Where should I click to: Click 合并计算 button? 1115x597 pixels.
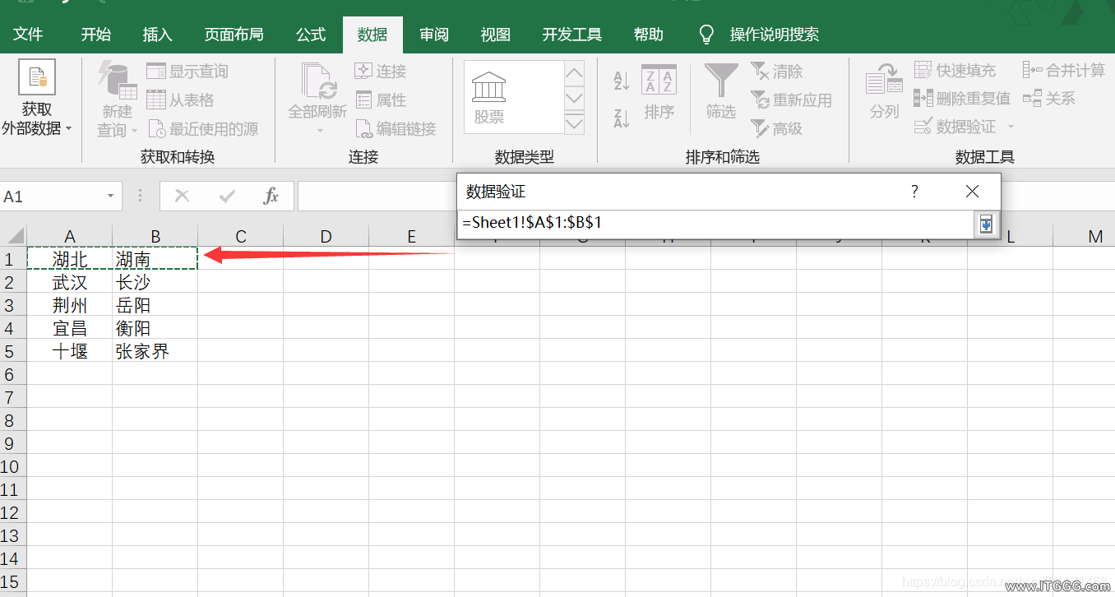(1064, 71)
